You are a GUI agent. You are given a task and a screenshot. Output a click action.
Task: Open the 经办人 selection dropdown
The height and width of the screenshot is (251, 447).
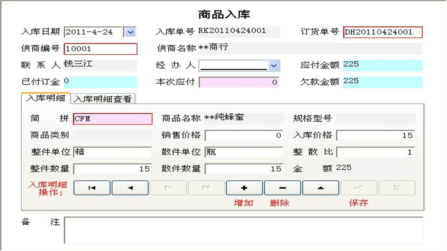pyautogui.click(x=274, y=66)
